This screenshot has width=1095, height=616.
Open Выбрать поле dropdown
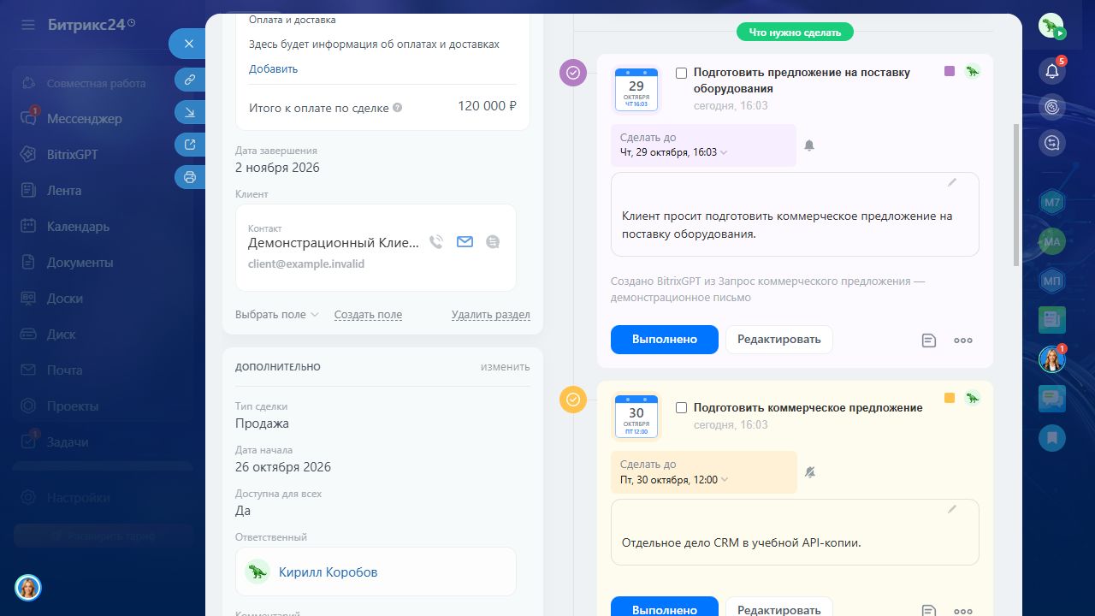point(276,315)
